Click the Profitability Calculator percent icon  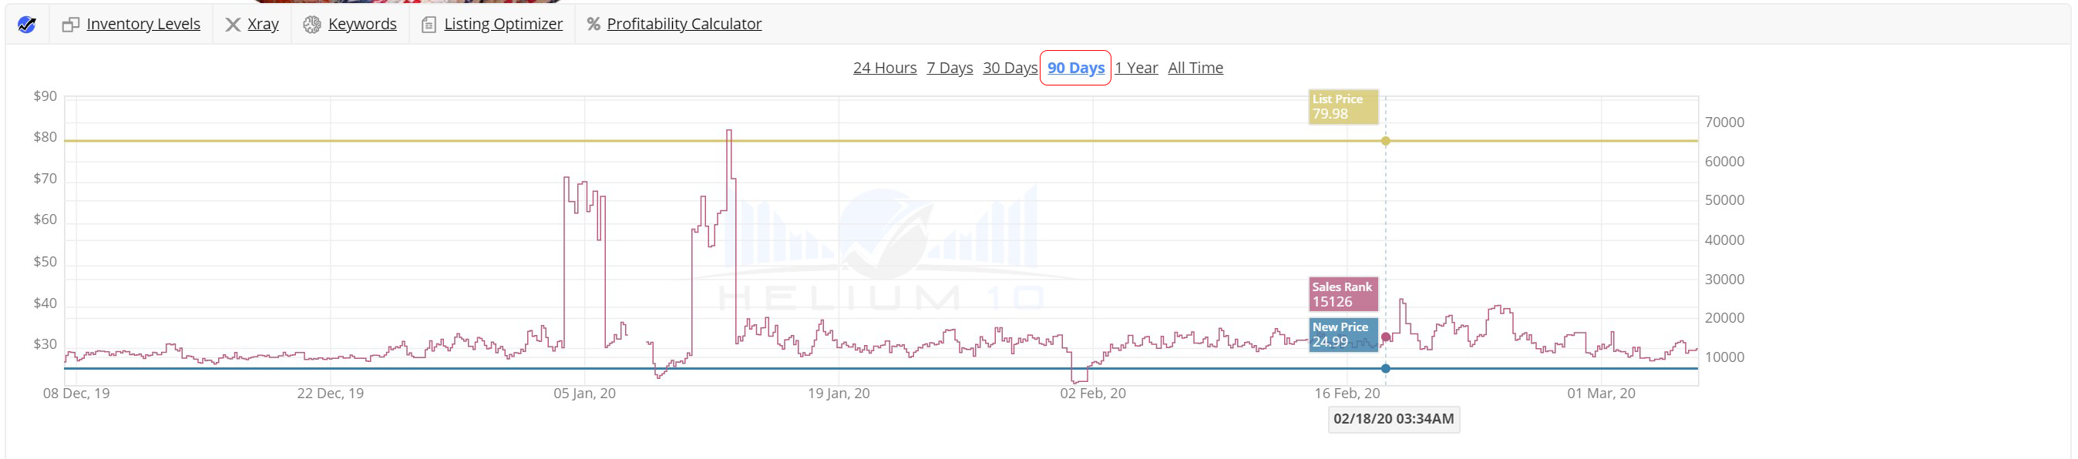point(593,24)
